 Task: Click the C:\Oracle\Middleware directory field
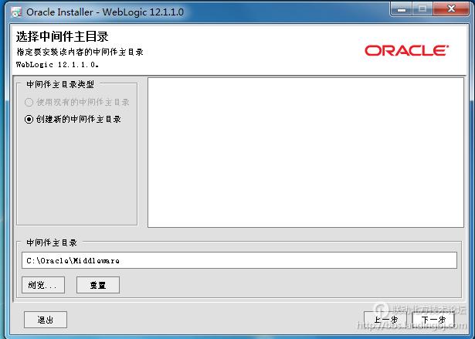click(239, 260)
